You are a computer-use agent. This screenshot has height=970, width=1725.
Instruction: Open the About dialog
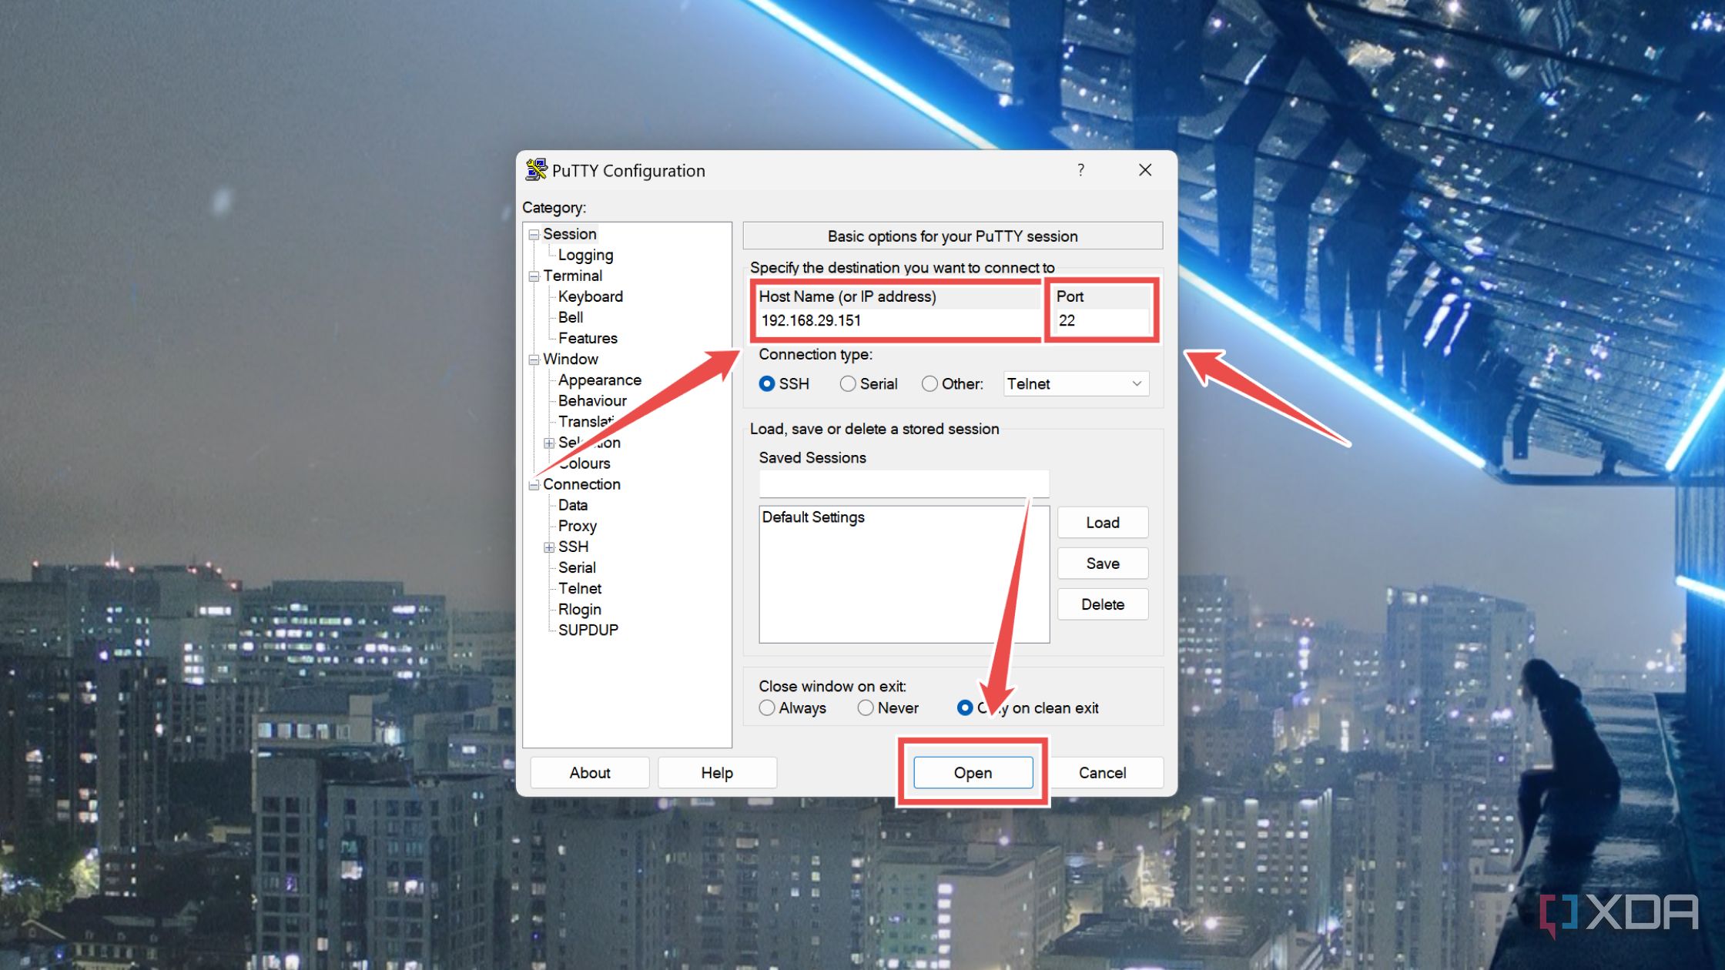point(589,772)
